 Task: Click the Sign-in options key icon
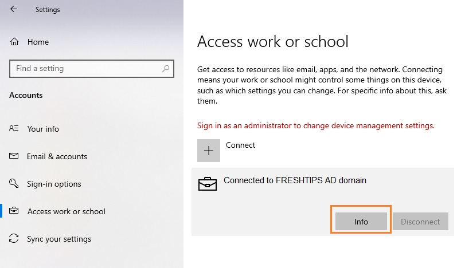[14, 183]
